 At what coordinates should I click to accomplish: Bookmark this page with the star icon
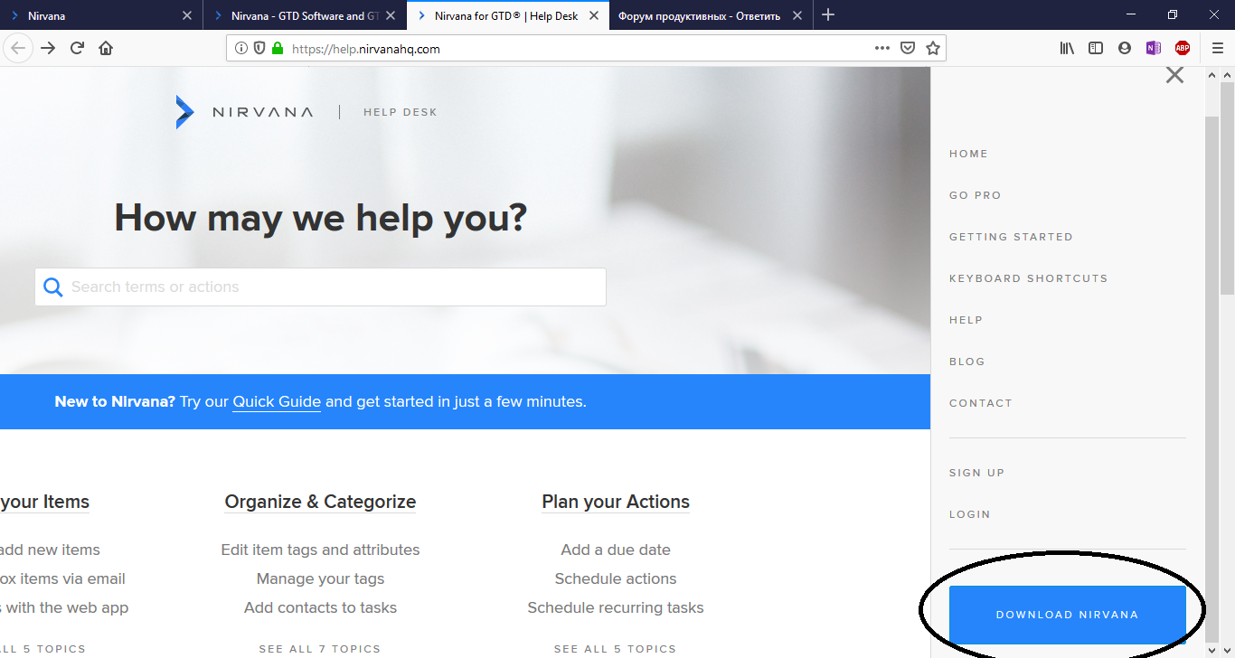[x=933, y=49]
